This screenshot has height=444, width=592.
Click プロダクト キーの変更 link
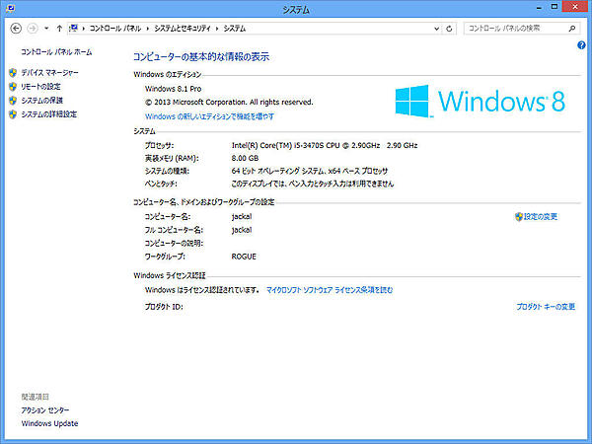click(546, 307)
